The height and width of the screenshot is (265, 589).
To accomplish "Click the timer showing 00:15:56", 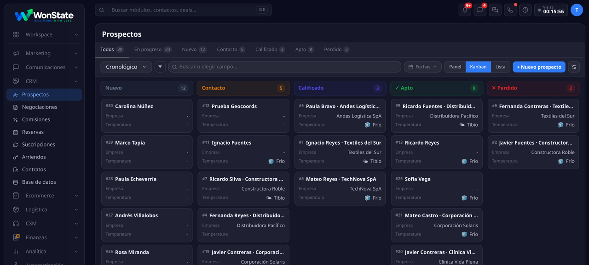I will pos(551,10).
